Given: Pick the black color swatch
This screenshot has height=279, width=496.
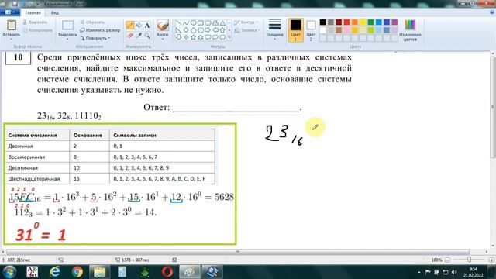Looking at the screenshot, I should click(322, 22).
